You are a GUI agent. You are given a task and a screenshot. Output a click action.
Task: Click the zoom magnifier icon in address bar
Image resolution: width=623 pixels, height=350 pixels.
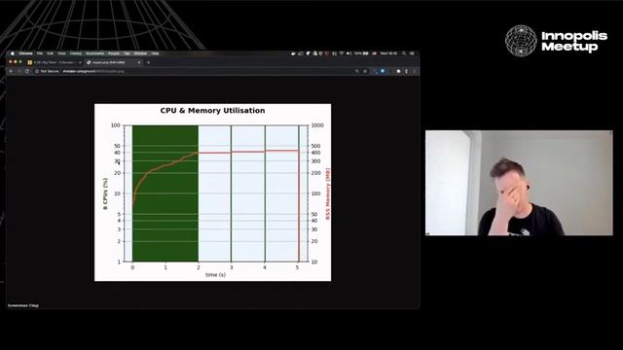coord(357,71)
